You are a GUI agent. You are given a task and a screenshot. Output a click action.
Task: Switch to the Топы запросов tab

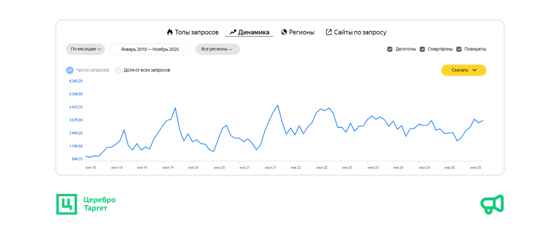(196, 32)
